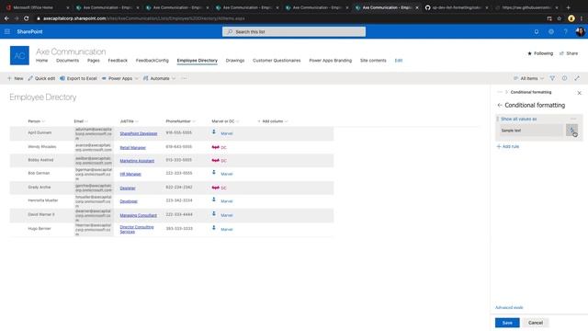Open breadcrumb ellipsis in formatting panel
Viewport: 588px width, 331px height.
pyautogui.click(x=500, y=92)
